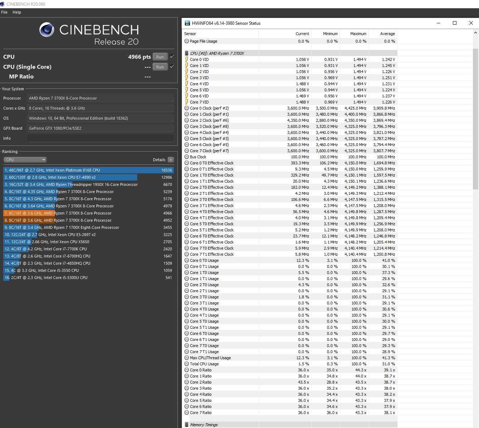Open the File menu in Cinebench
479x428 pixels.
[4, 12]
